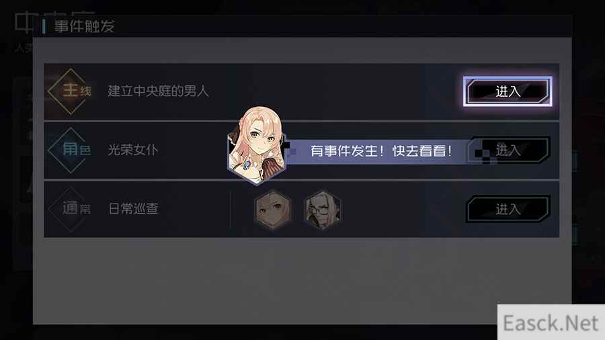This screenshot has height=340, width=605.
Task: Click the vertical divider in 日常巡查 row
Action: [231, 210]
